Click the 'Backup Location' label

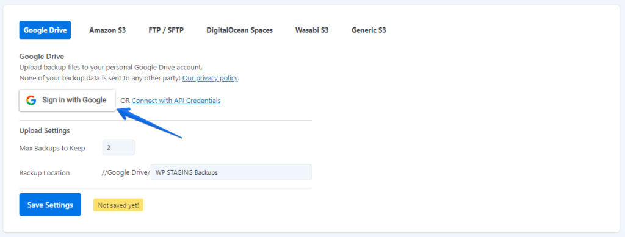pyautogui.click(x=45, y=173)
